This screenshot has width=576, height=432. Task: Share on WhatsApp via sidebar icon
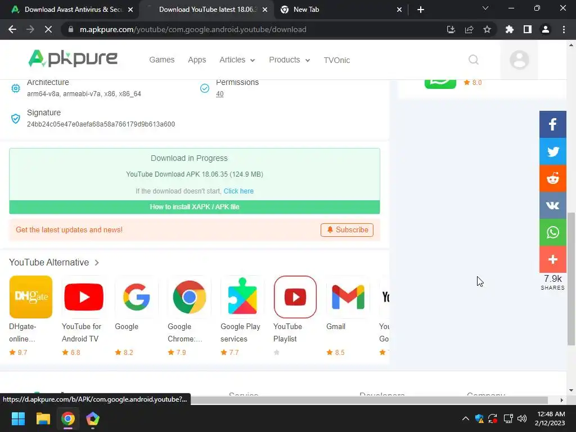(x=552, y=232)
